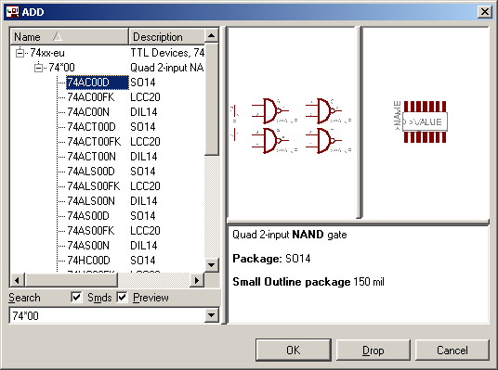Click the vertical scrollbar thumb
The width and height of the screenshot is (498, 370).
point(212,99)
